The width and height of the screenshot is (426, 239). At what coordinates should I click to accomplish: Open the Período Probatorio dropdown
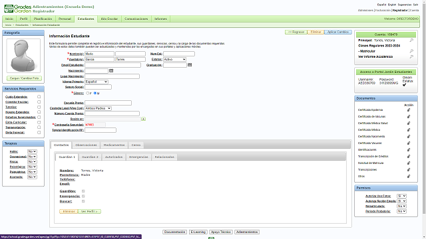click(401, 211)
